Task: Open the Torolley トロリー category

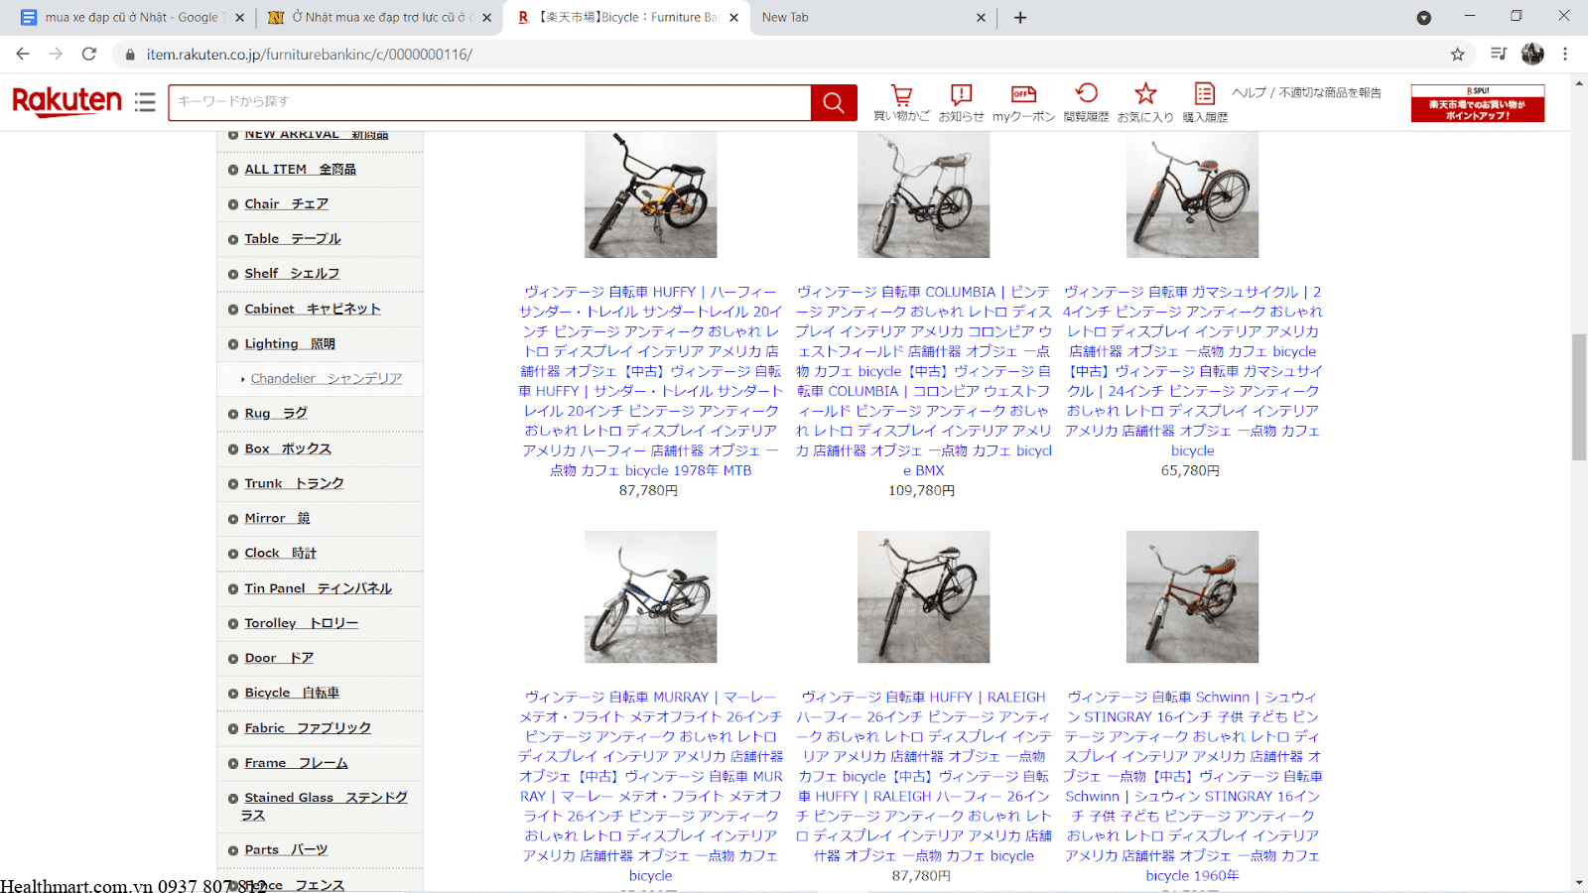Action: [x=301, y=624]
